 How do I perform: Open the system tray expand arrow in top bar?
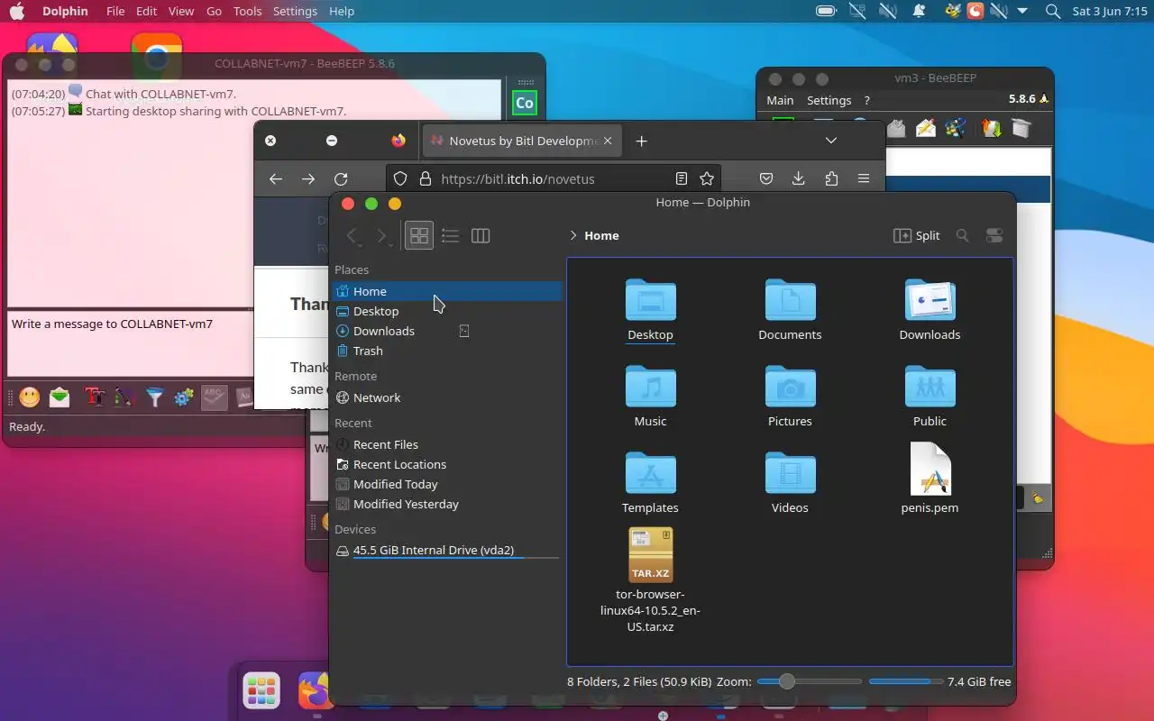coord(1022,11)
